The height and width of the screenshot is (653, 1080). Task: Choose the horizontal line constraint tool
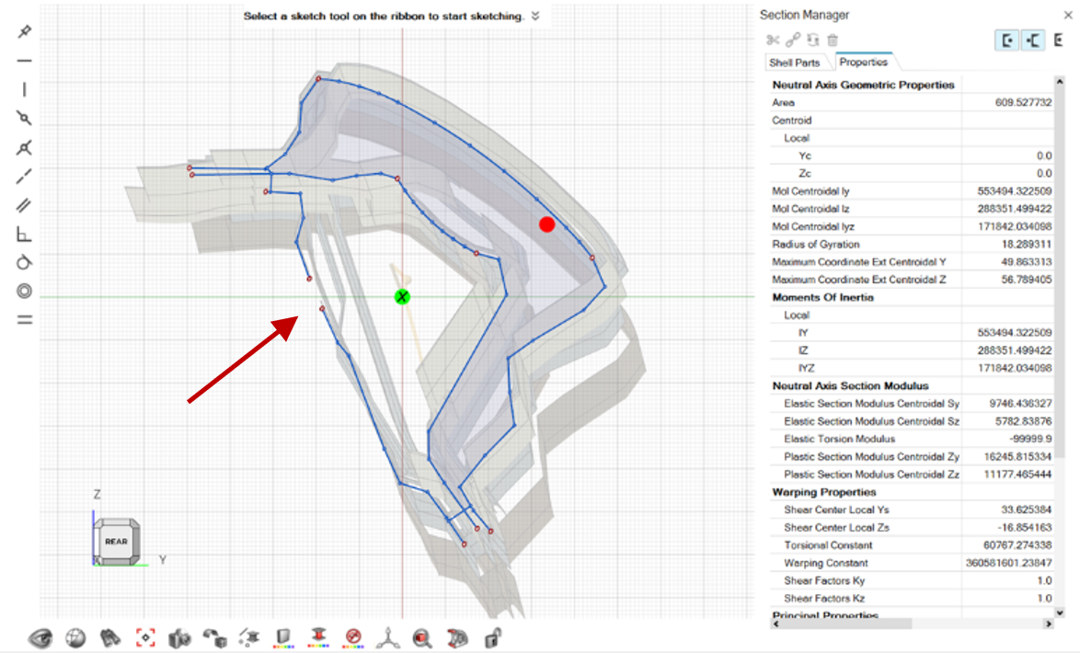pos(25,61)
